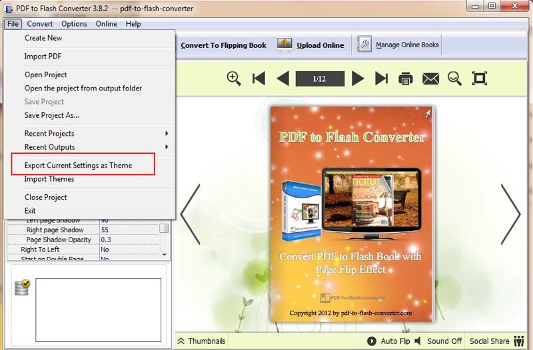Click the page number field 1/12
This screenshot has width=533, height=350.
[320, 79]
